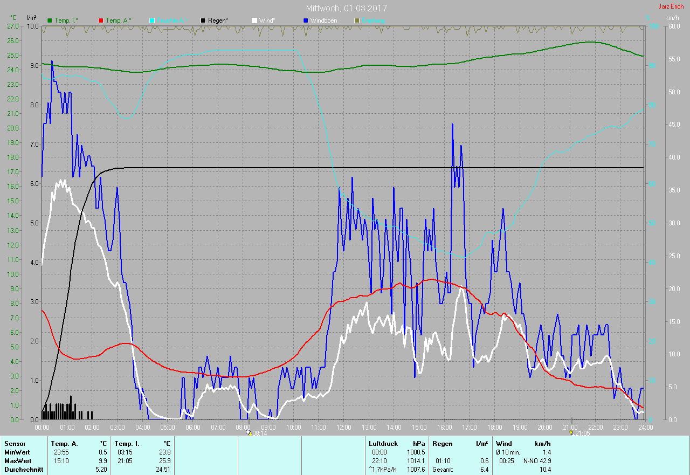Click the white Wind legend square
690x475 pixels.
(x=254, y=20)
